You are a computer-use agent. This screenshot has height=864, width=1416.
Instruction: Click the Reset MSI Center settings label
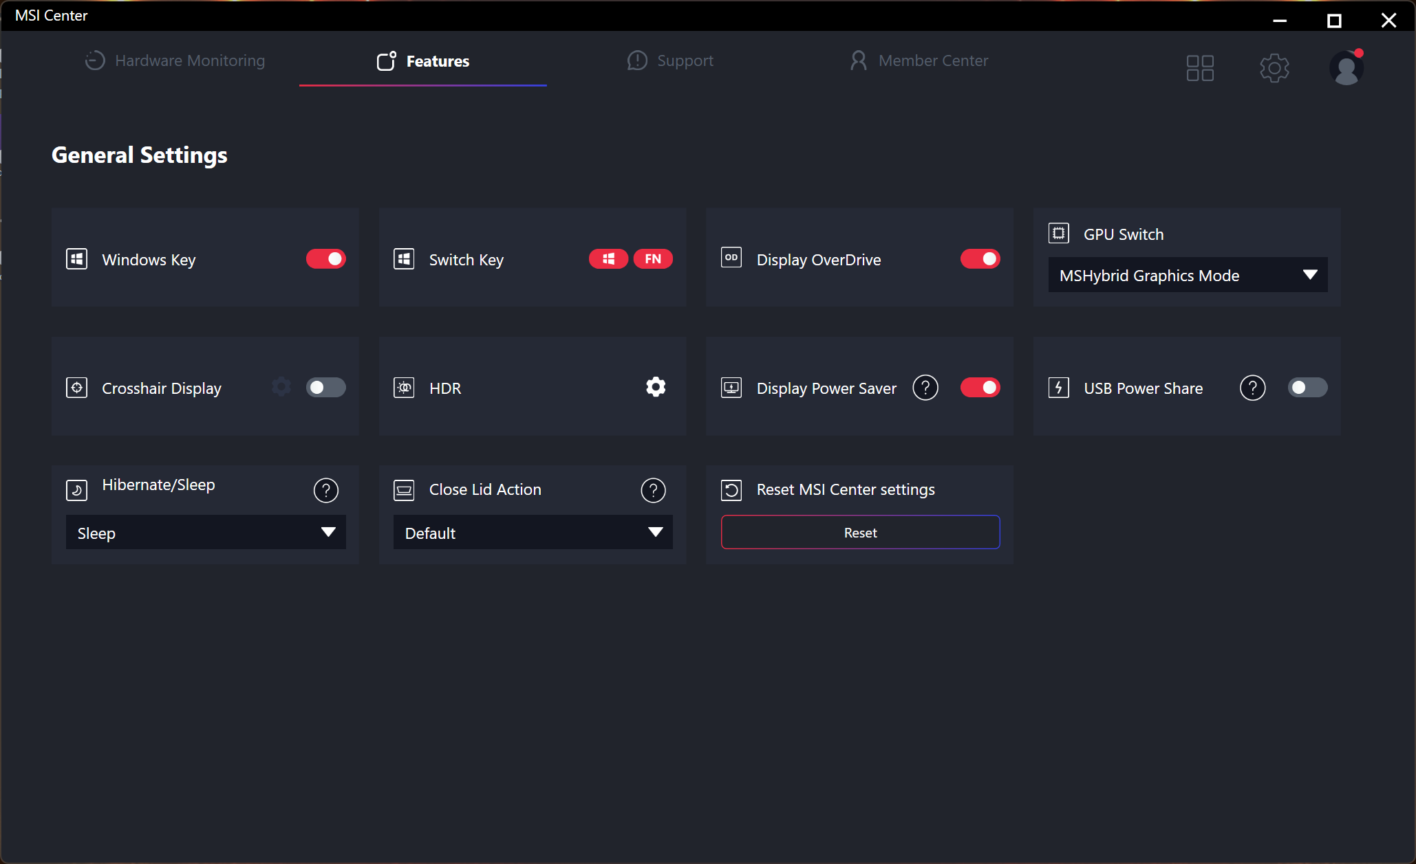846,489
